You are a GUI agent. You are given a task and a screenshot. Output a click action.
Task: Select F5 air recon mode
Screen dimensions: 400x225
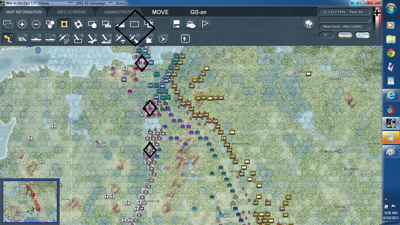[64, 39]
